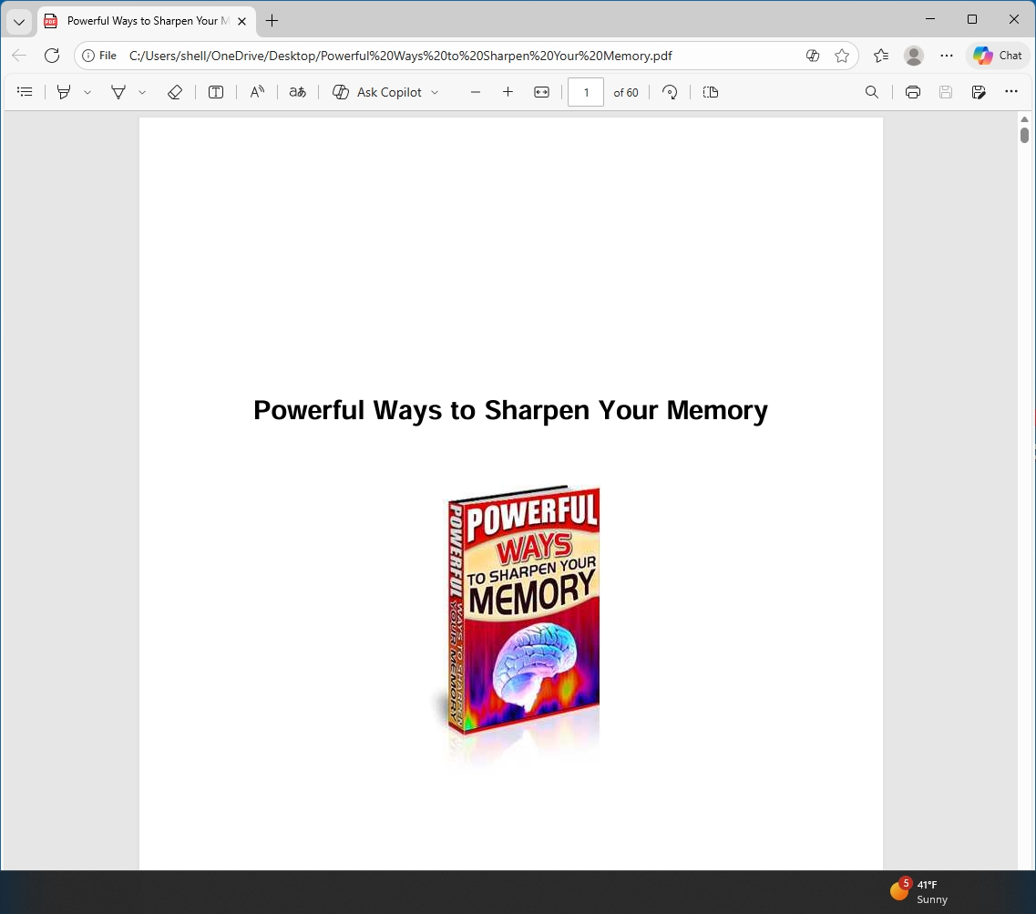Click the page number input field
Viewport: 1036px width, 914px height.
(x=585, y=92)
